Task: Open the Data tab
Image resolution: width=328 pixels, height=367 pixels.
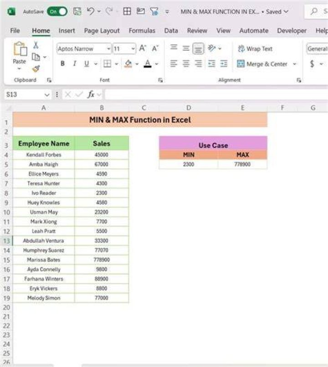Action: [x=171, y=31]
